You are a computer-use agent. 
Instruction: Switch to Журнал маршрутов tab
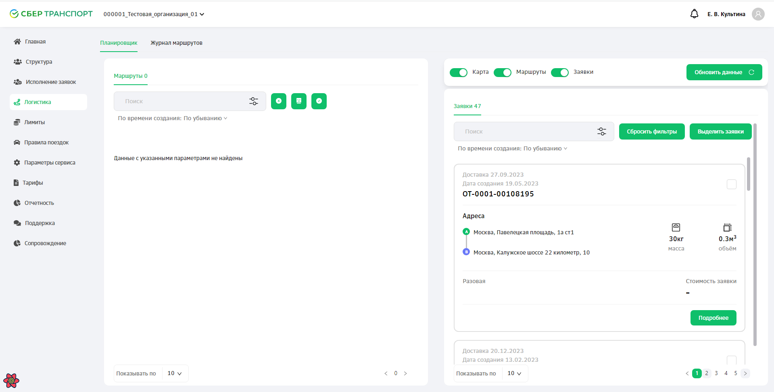177,43
